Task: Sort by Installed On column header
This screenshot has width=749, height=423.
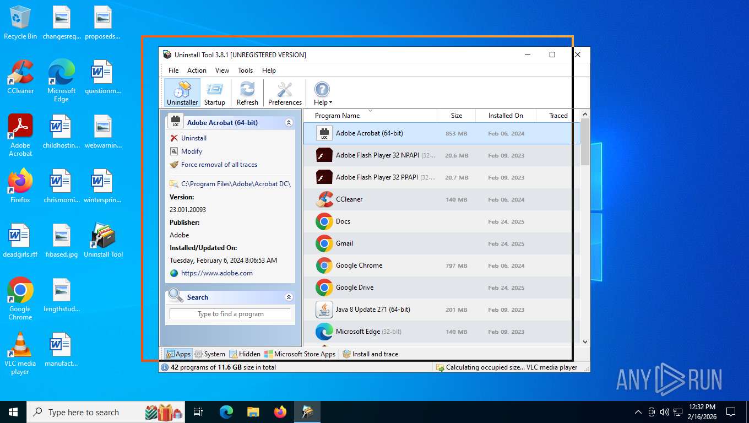Action: 506,116
